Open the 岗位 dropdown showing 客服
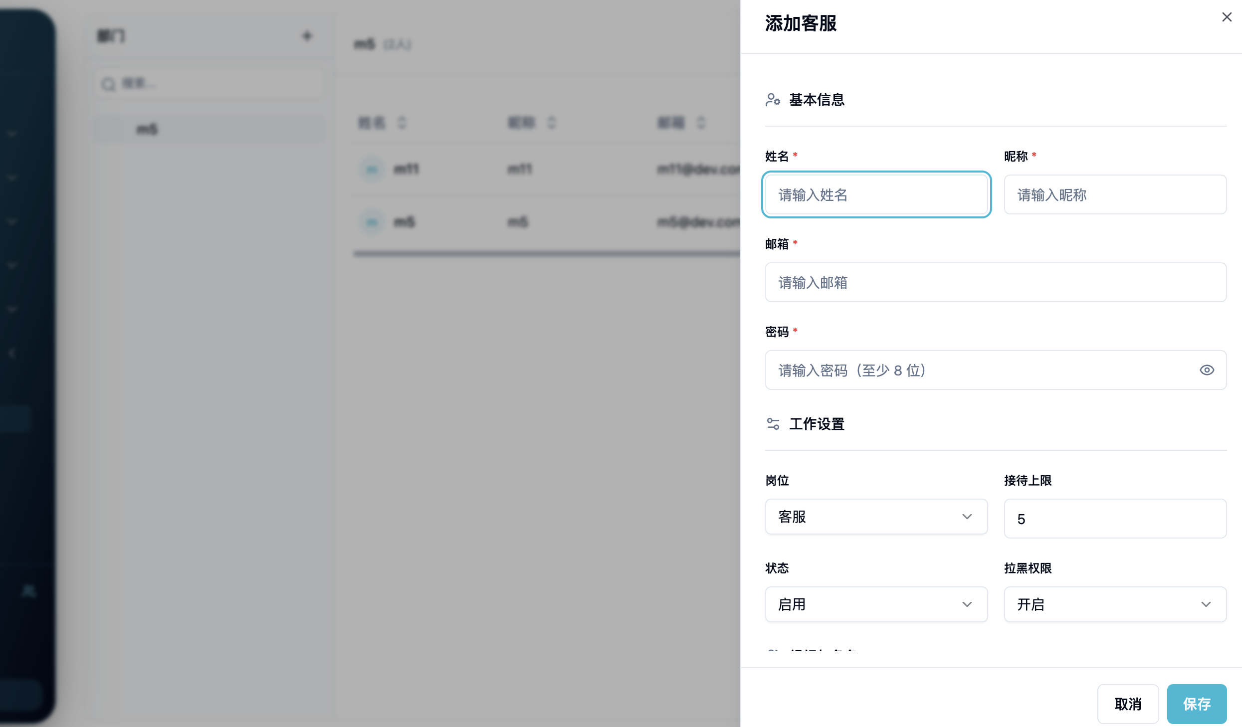Screen dimensions: 1242x727 pos(876,517)
